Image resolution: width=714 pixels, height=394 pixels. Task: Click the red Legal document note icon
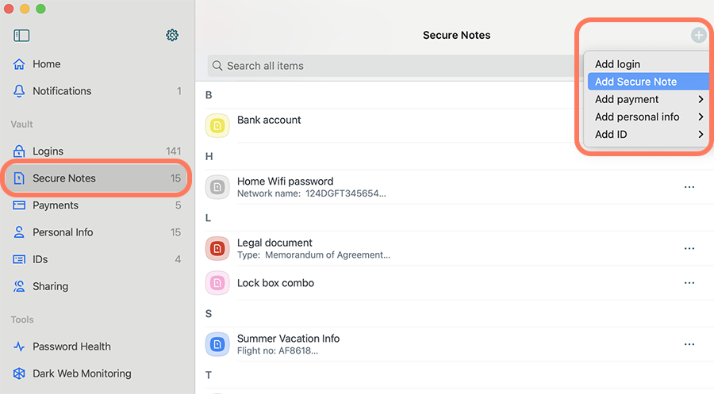coord(217,248)
